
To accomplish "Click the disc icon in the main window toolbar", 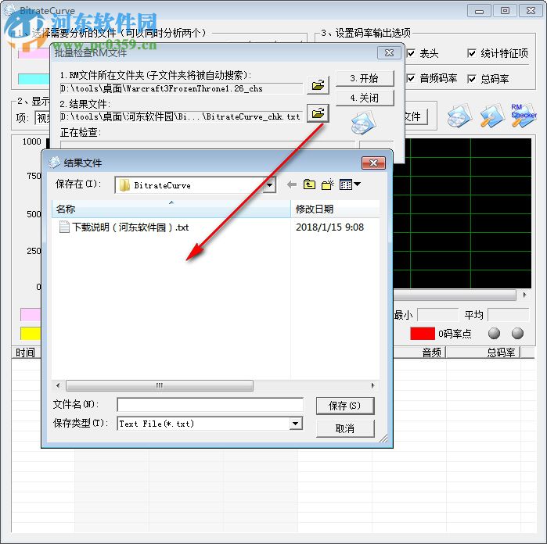I will pyautogui.click(x=459, y=116).
